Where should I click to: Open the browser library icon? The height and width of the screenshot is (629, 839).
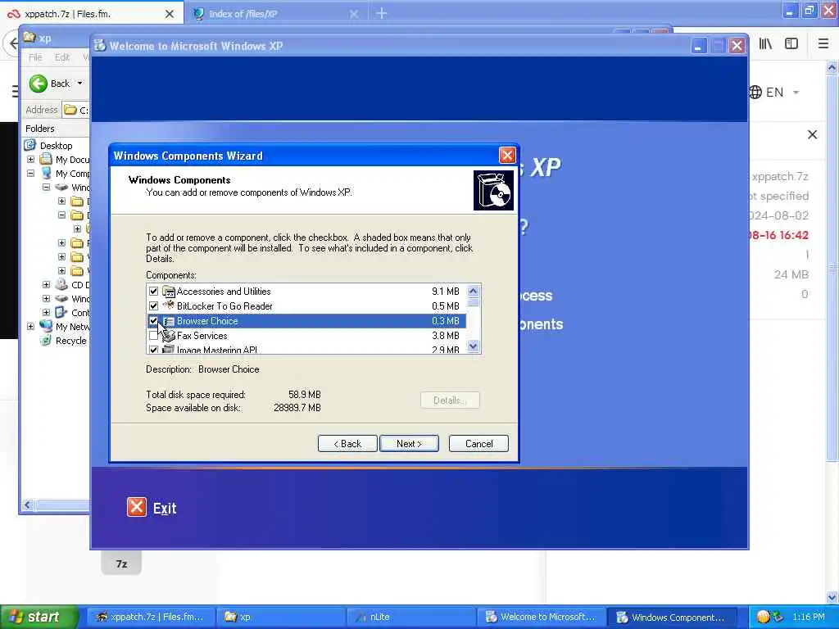pos(766,44)
